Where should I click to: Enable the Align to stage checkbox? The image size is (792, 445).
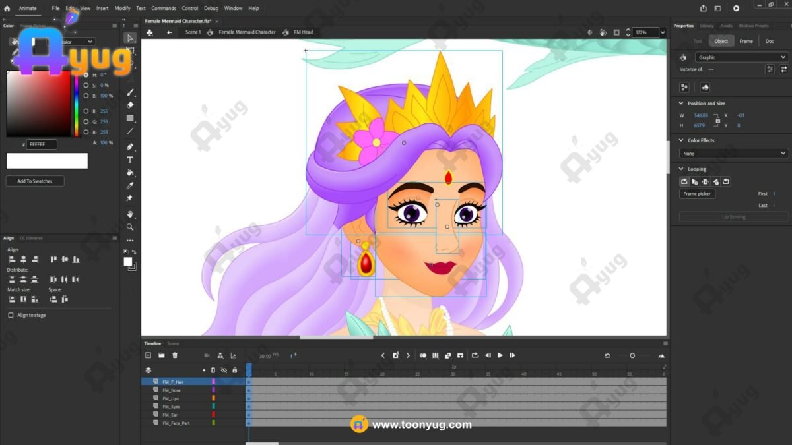tap(11, 316)
